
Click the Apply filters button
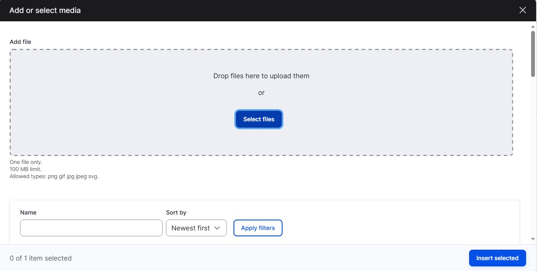coord(258,228)
